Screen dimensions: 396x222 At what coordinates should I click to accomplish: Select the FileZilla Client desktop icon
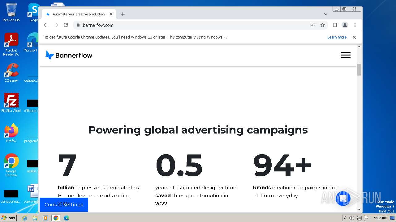[x=11, y=103]
